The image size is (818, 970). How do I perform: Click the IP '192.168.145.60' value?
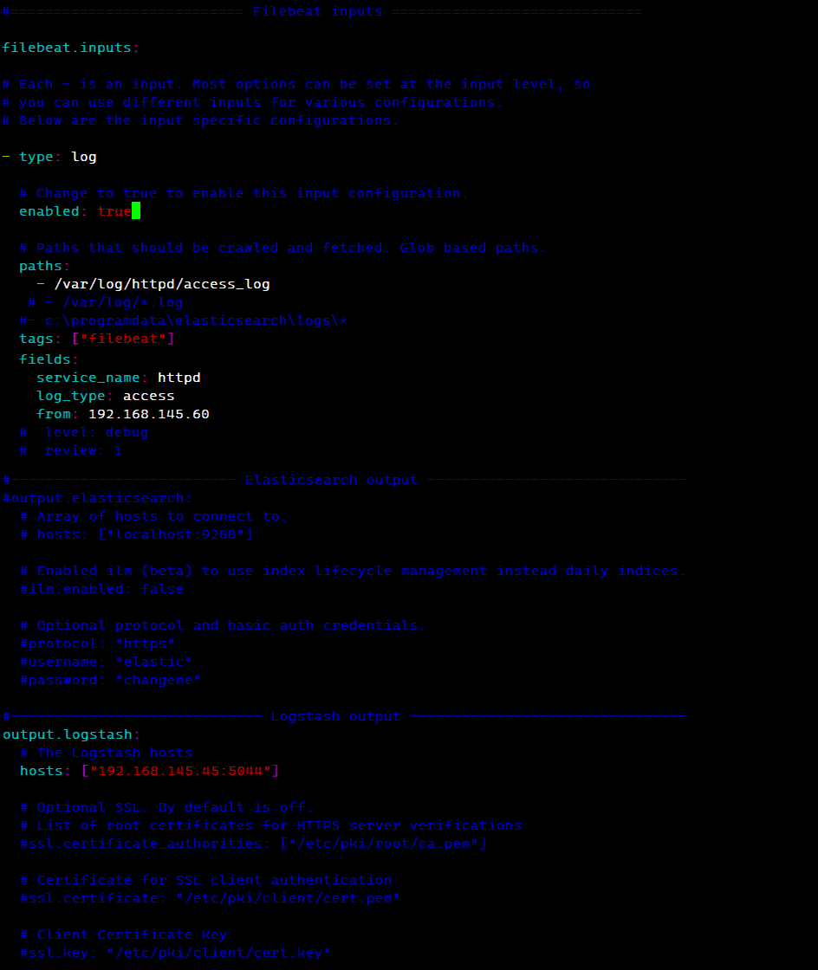point(149,414)
